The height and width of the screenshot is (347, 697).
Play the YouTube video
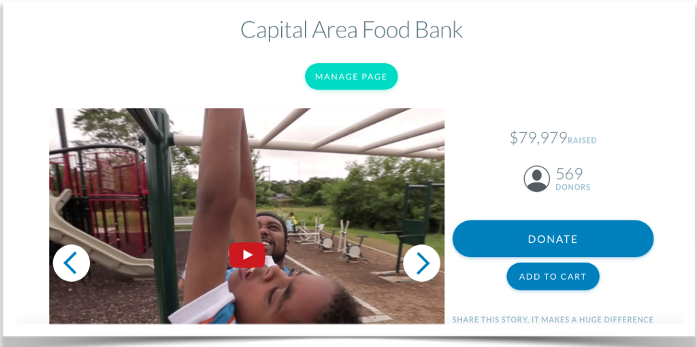[x=246, y=255]
